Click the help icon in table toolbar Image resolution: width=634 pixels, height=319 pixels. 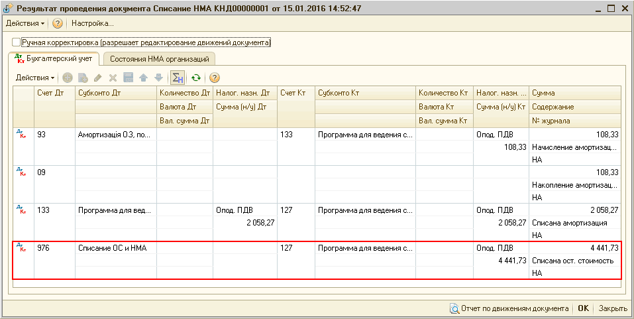point(214,78)
